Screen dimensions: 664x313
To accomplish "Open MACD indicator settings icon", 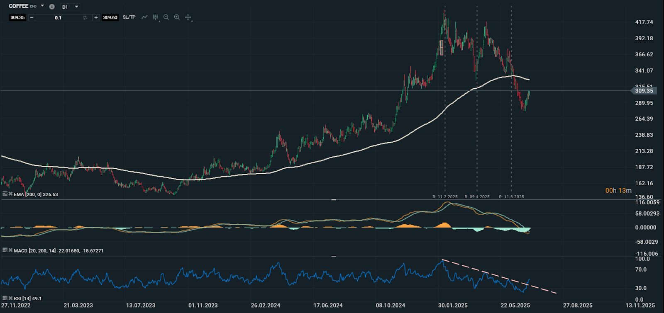I will pos(5,250).
